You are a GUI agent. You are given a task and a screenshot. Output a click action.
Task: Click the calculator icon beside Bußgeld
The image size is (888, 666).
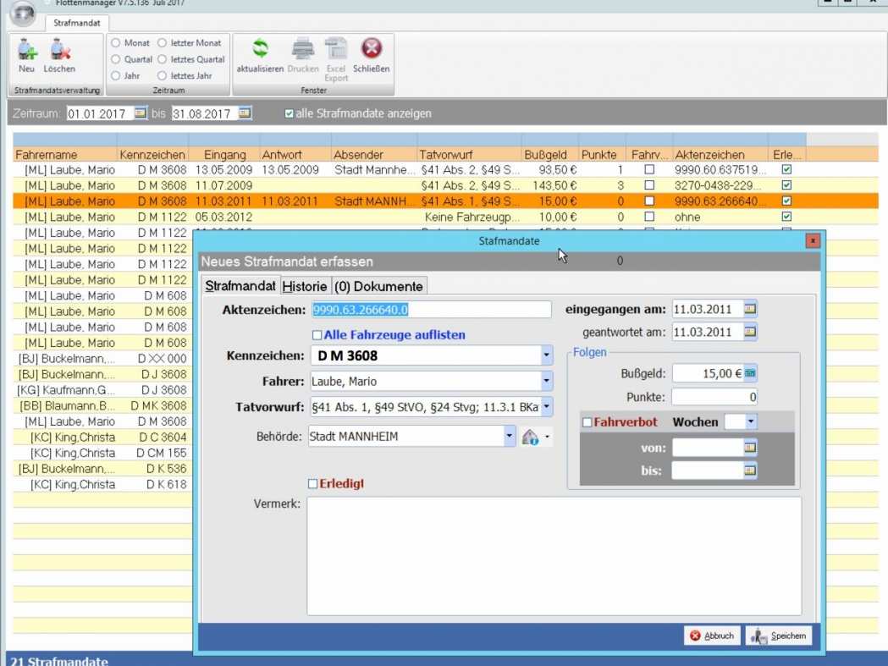coord(750,373)
